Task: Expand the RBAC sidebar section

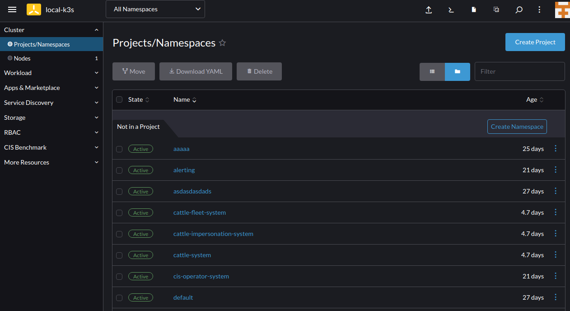Action: click(x=51, y=132)
